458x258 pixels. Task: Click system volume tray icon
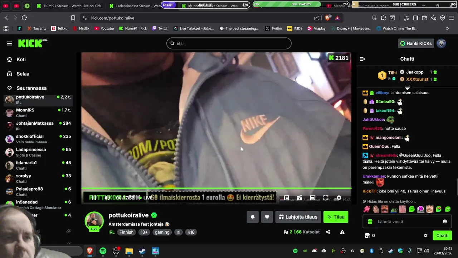[x=426, y=251]
